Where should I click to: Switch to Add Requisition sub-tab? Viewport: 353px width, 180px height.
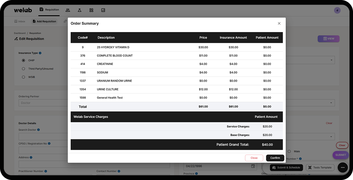point(44,21)
